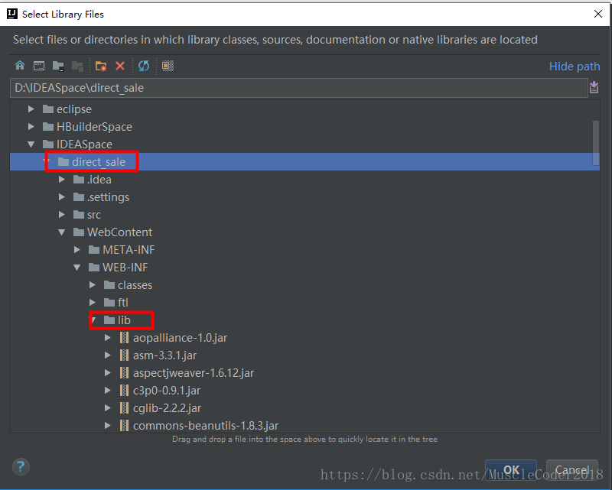Image resolution: width=612 pixels, height=490 pixels.
Task: Click folder icon of META-INF
Action: coord(94,250)
